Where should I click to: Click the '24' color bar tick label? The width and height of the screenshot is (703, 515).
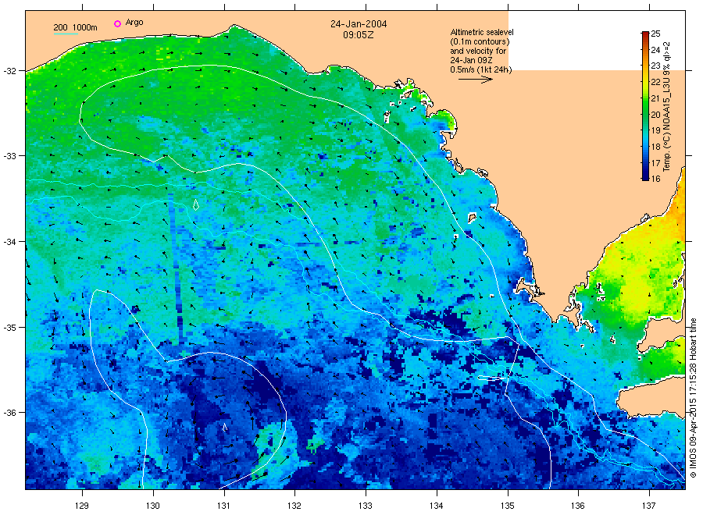tap(655, 50)
